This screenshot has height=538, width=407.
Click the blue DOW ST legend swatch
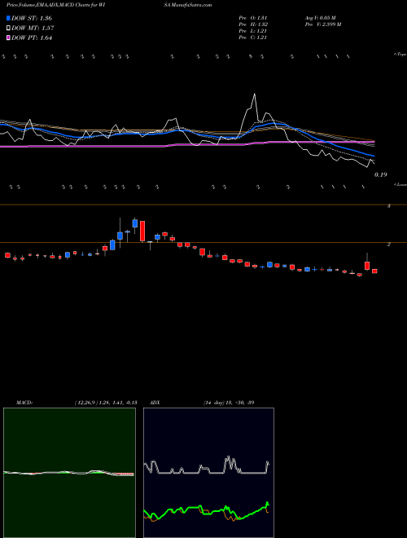(8, 19)
